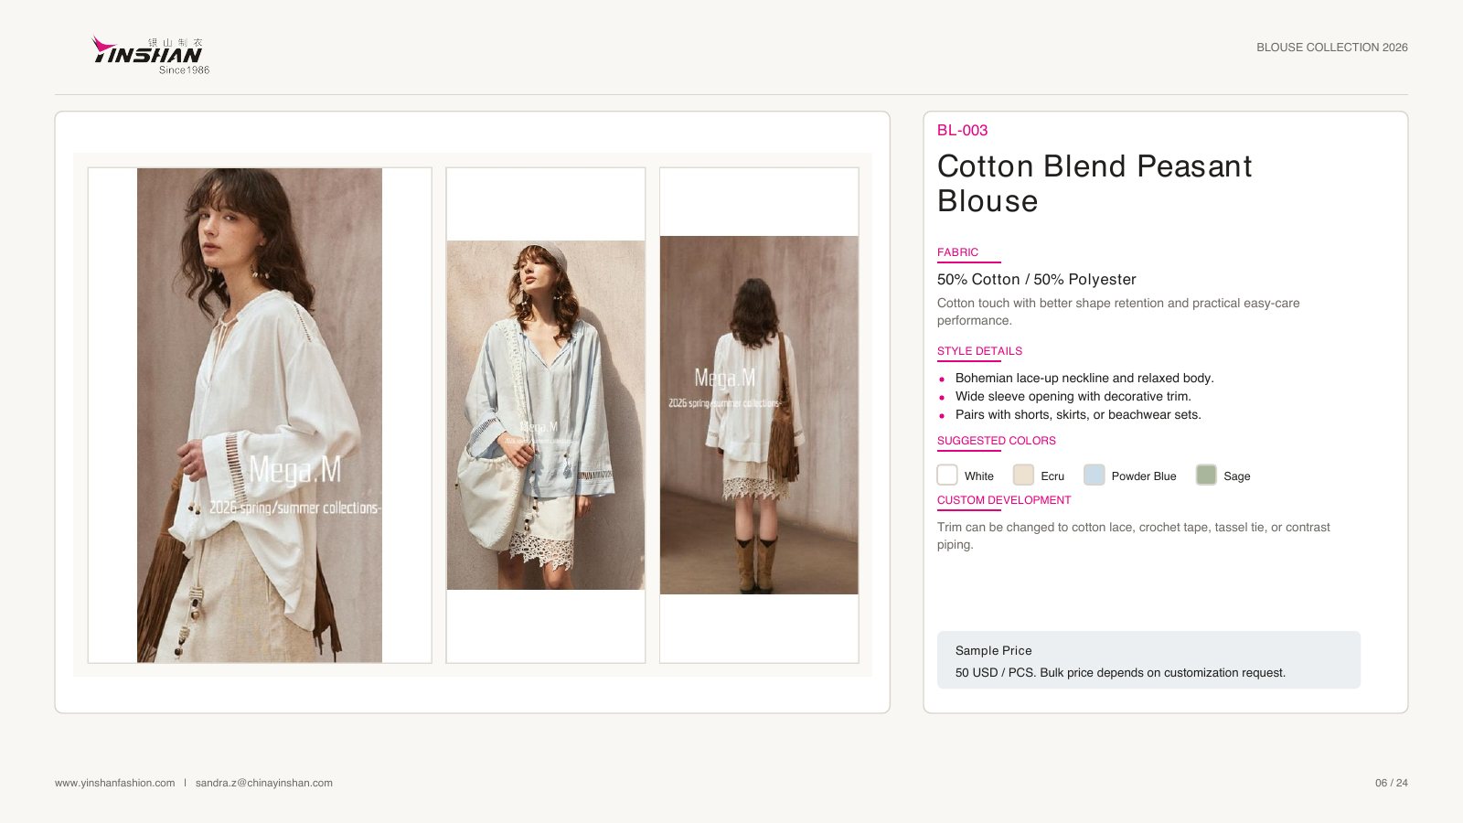Open the large front-view blouse photo
1463x823 pixels.
click(260, 415)
